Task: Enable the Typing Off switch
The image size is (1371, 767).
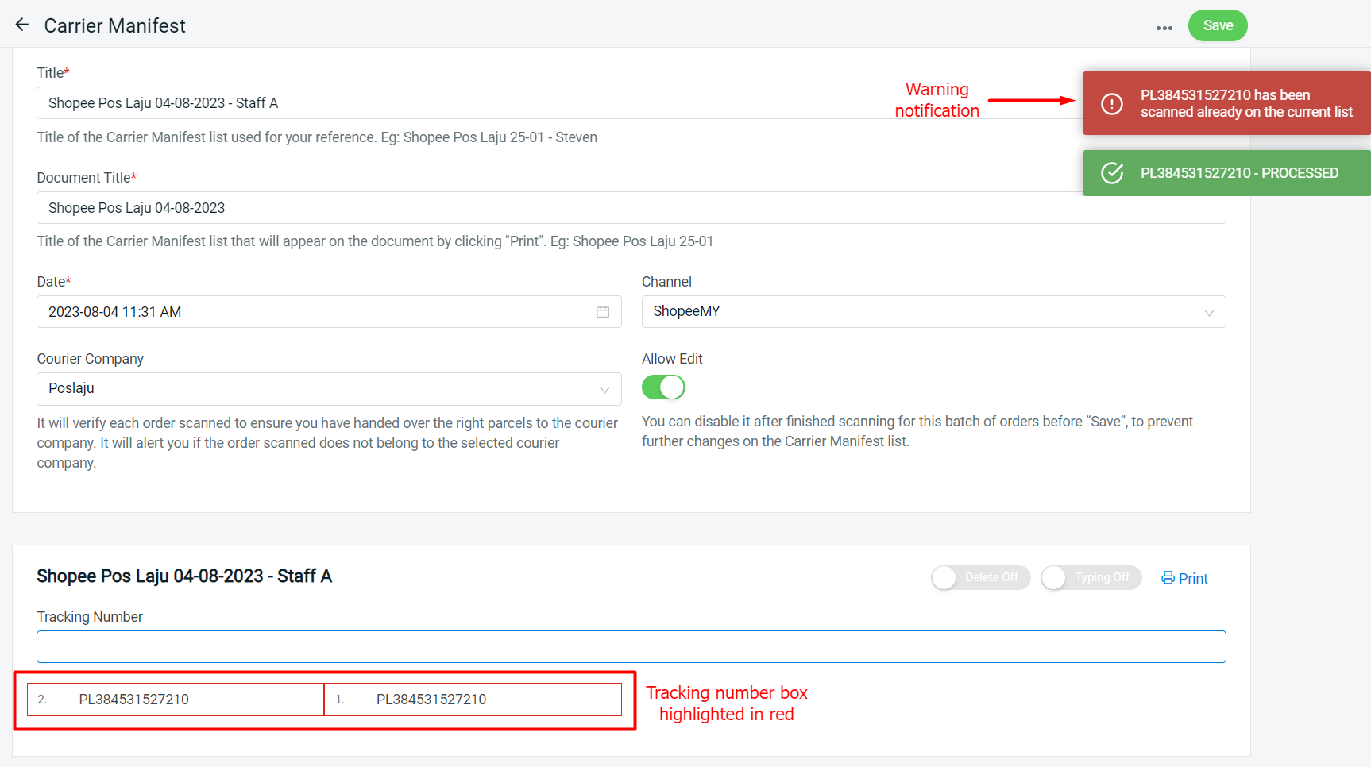Action: click(1091, 578)
